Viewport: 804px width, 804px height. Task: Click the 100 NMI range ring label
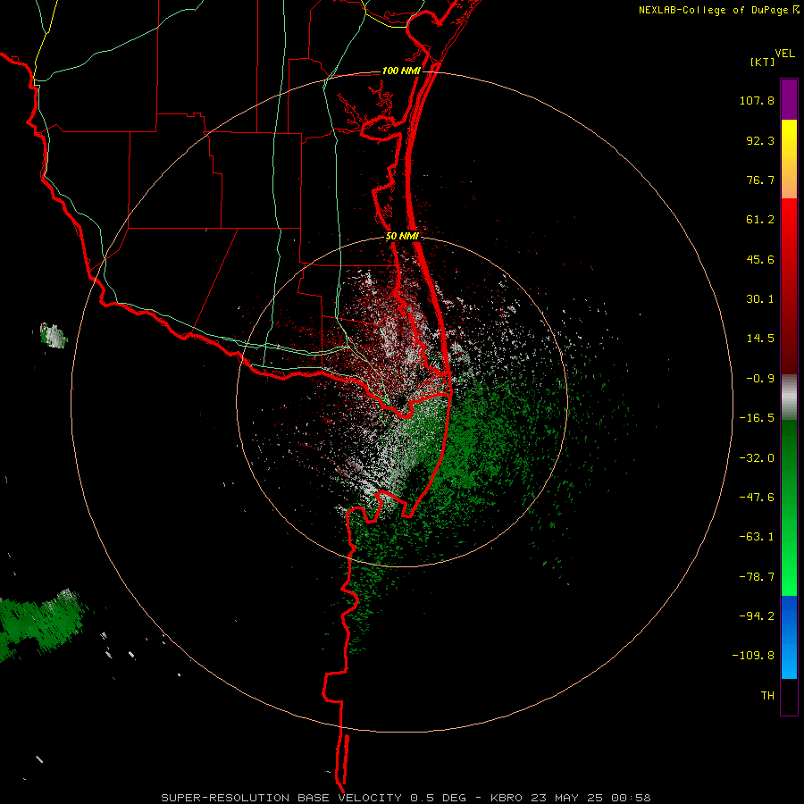click(x=401, y=71)
